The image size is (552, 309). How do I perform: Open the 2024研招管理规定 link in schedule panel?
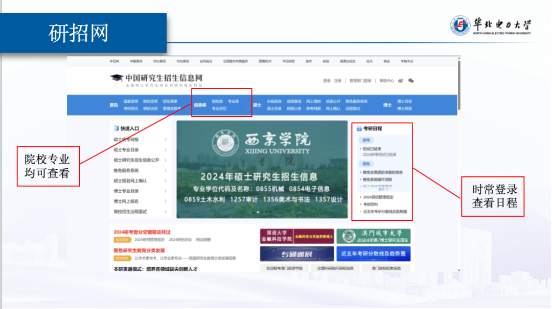(378, 197)
